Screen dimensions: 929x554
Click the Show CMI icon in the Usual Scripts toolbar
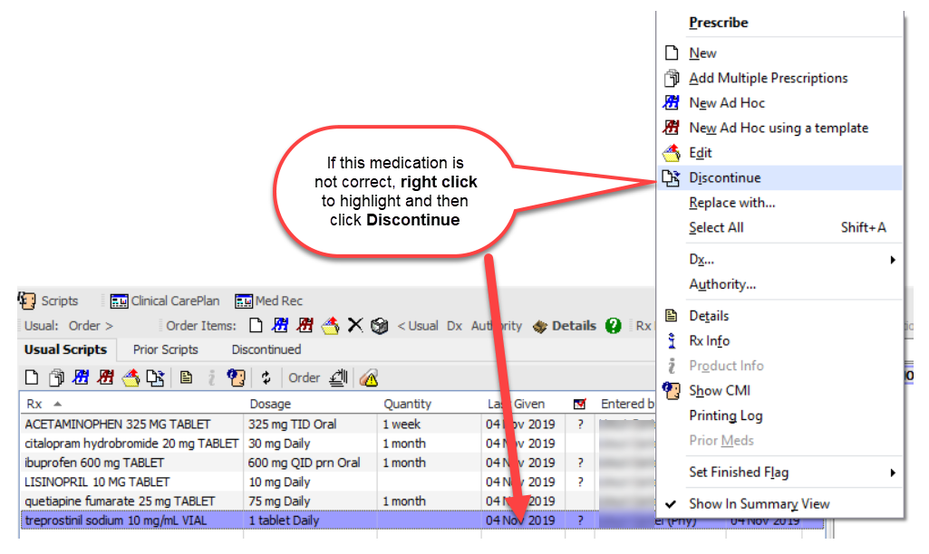click(x=236, y=378)
